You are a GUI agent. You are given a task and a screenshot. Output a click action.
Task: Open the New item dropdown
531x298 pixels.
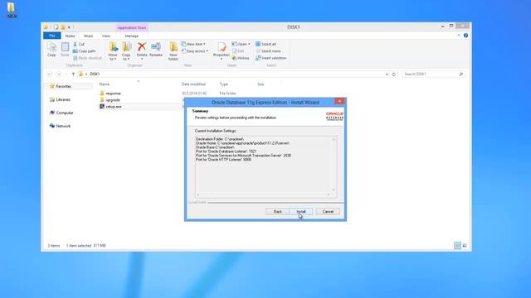(x=193, y=44)
